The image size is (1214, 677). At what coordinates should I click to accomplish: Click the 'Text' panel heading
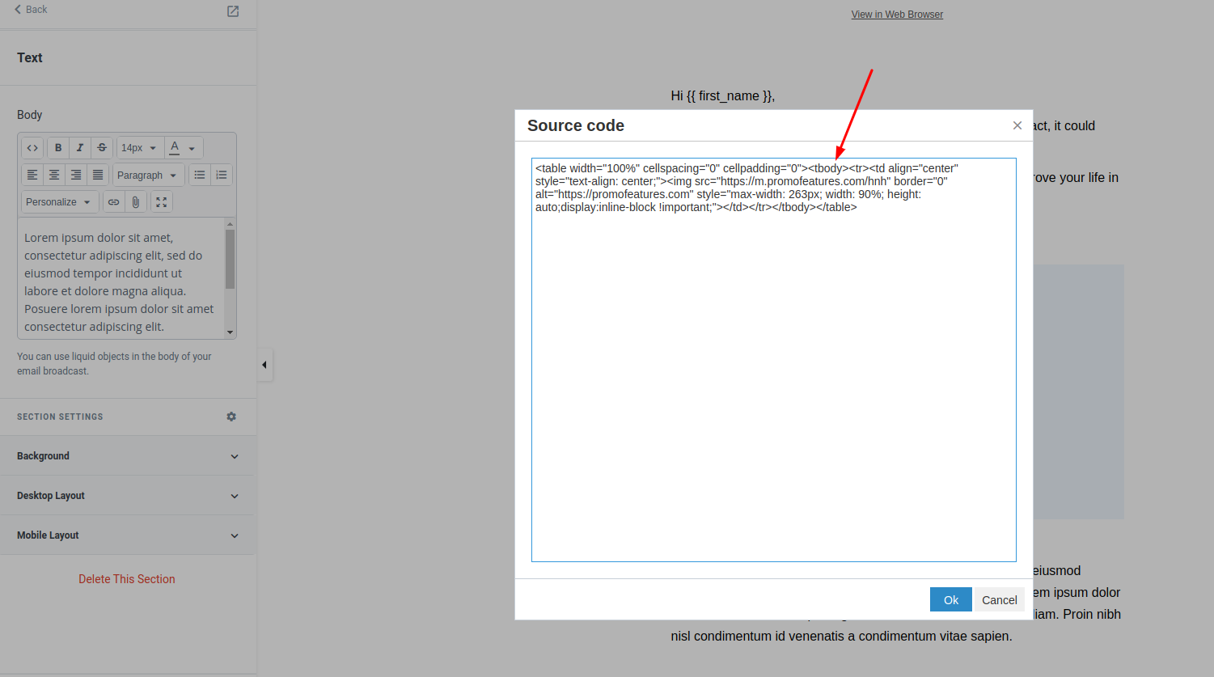(x=30, y=57)
